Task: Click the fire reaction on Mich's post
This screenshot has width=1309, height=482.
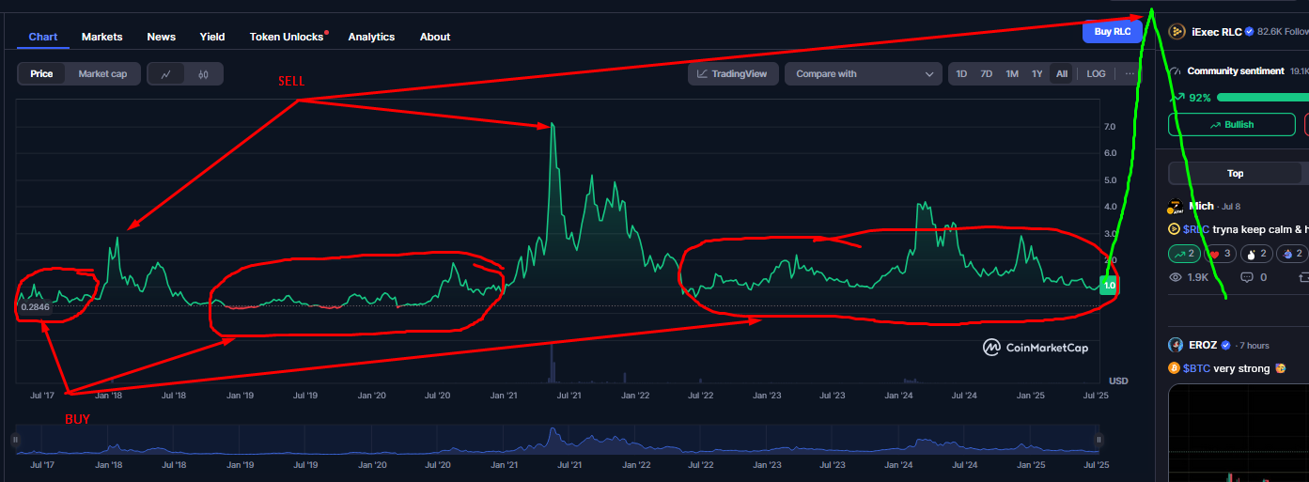Action: (1292, 254)
